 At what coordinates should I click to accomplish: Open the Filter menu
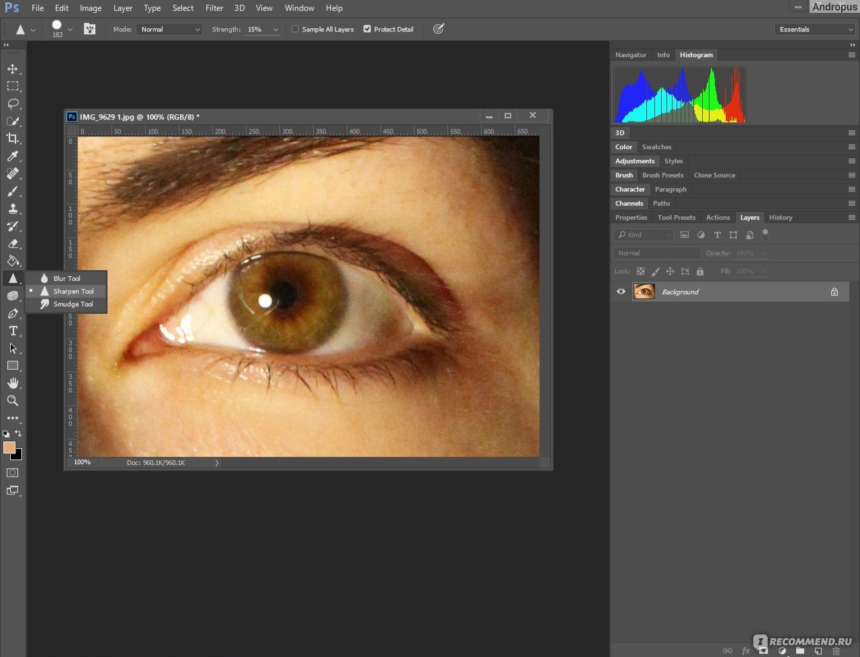(x=214, y=8)
